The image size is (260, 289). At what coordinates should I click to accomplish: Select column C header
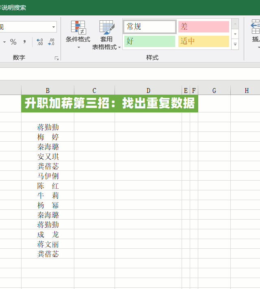pyautogui.click(x=94, y=90)
